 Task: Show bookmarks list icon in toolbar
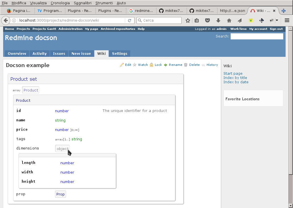pos(197,20)
